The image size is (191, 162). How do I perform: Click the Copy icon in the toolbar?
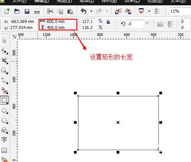[60, 11]
